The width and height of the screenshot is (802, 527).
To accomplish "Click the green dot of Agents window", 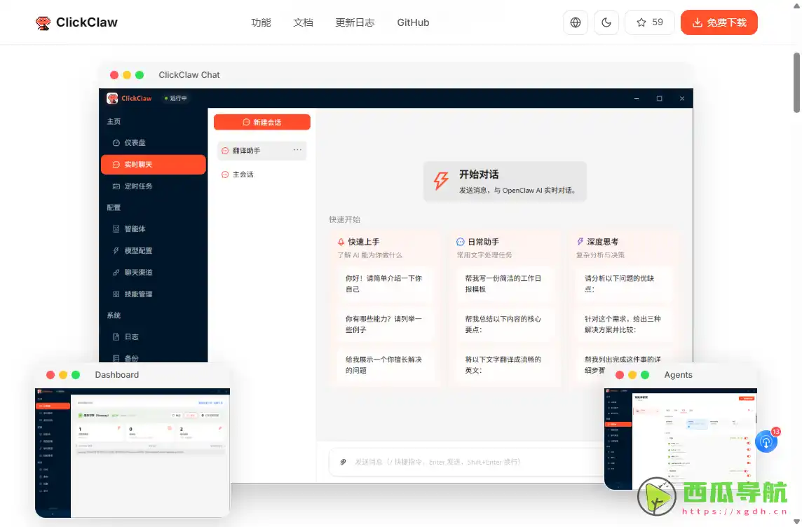I will pos(645,375).
